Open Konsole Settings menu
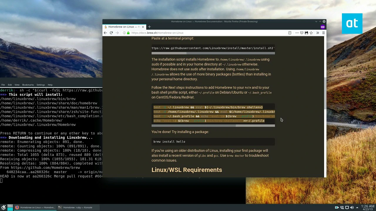This screenshot has width=376, height=211. 41,85
